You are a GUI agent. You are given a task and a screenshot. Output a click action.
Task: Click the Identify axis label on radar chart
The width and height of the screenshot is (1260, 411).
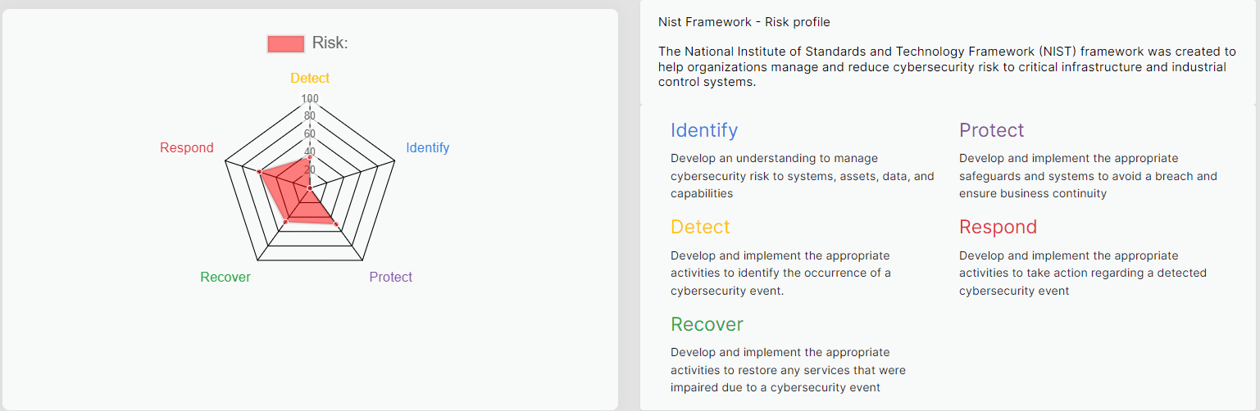tap(428, 148)
